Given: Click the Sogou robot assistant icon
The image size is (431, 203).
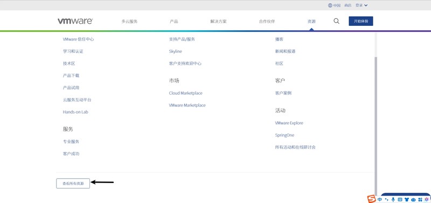Looking at the screenshot, I should 413,200.
